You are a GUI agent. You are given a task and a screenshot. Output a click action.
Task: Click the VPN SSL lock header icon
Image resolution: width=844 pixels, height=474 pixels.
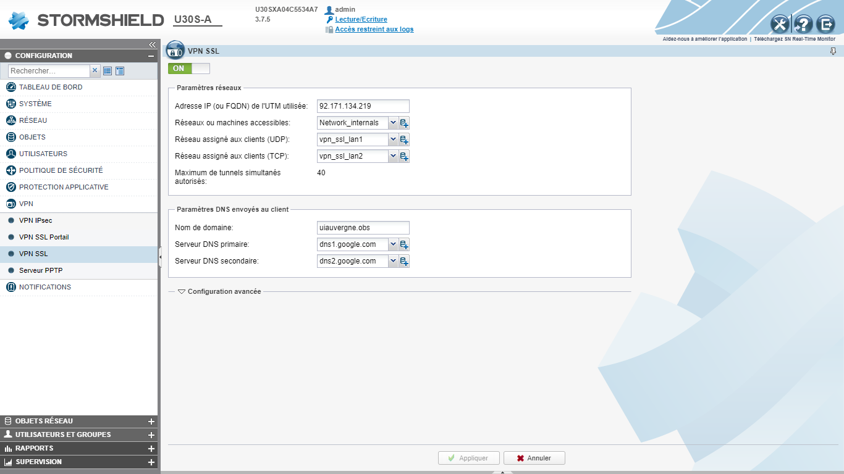pyautogui.click(x=175, y=50)
